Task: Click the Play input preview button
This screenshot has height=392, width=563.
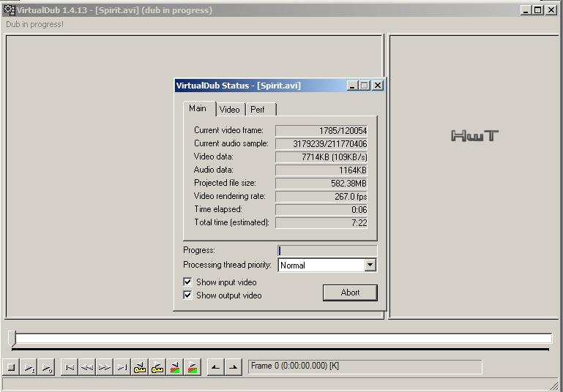Action: [x=29, y=367]
